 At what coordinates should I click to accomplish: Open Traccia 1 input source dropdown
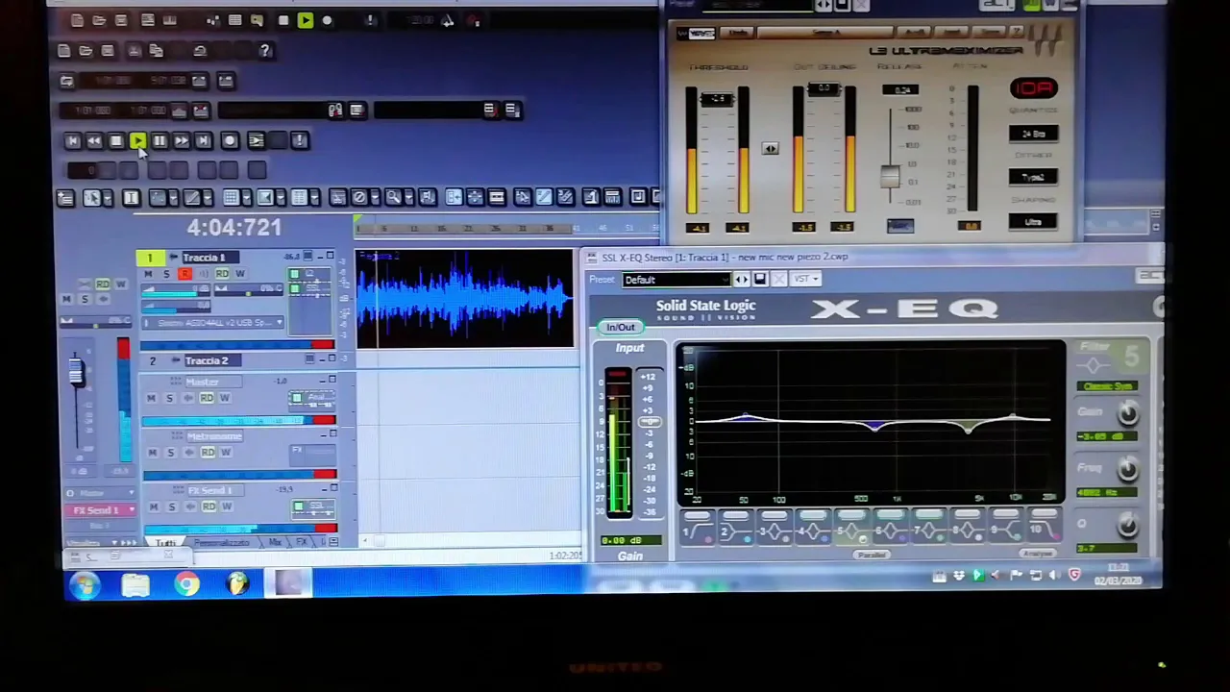pyautogui.click(x=212, y=323)
